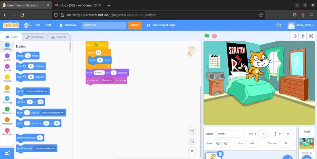
Task: Open the File menu
Action: pyautogui.click(x=38, y=25)
